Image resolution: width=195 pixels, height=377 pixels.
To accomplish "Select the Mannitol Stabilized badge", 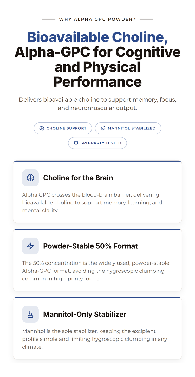I will point(128,128).
